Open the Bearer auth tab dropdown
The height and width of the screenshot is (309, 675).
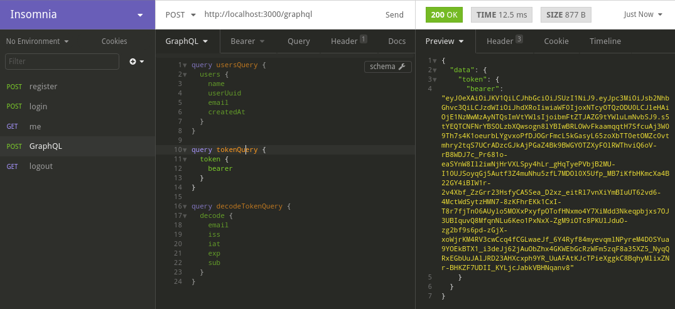click(x=247, y=41)
